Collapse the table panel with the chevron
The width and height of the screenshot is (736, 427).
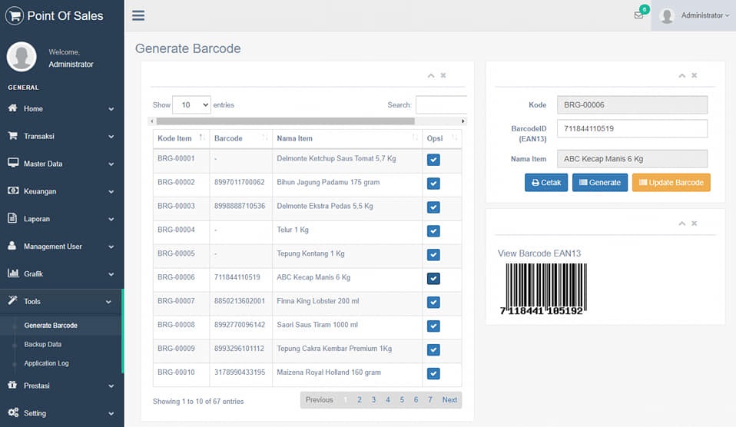(431, 75)
